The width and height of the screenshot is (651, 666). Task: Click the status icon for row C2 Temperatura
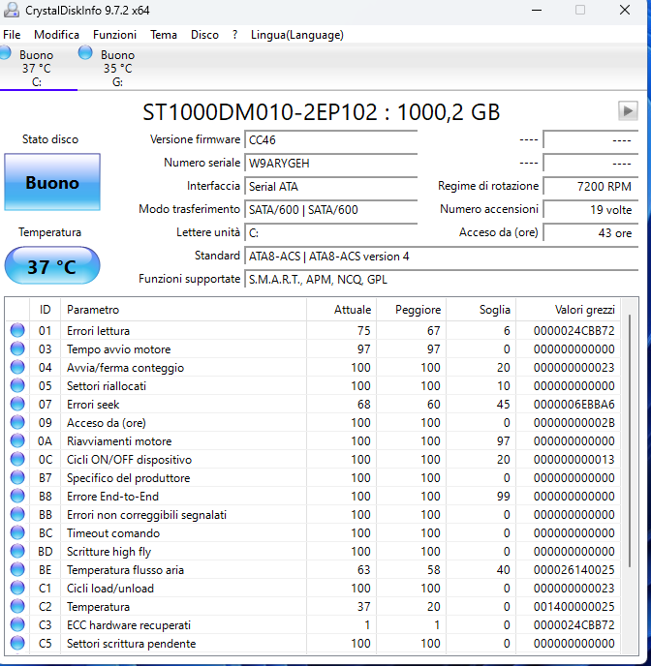click(x=17, y=606)
